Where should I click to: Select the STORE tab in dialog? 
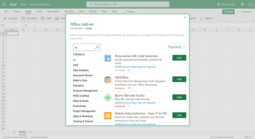[x=89, y=29]
